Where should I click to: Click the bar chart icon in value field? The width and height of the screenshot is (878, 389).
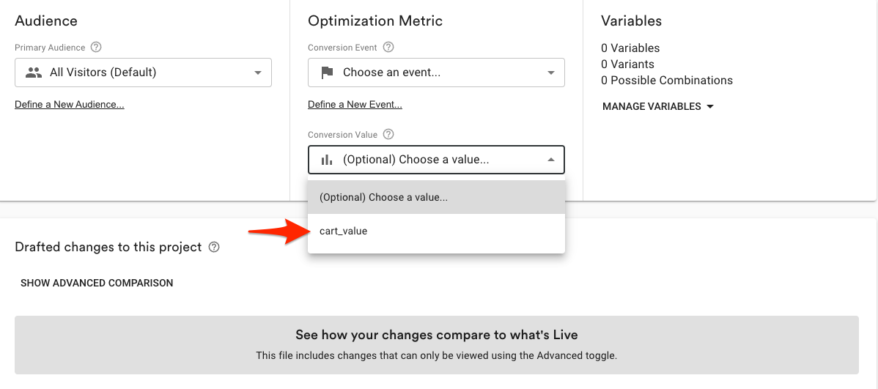[x=327, y=160]
